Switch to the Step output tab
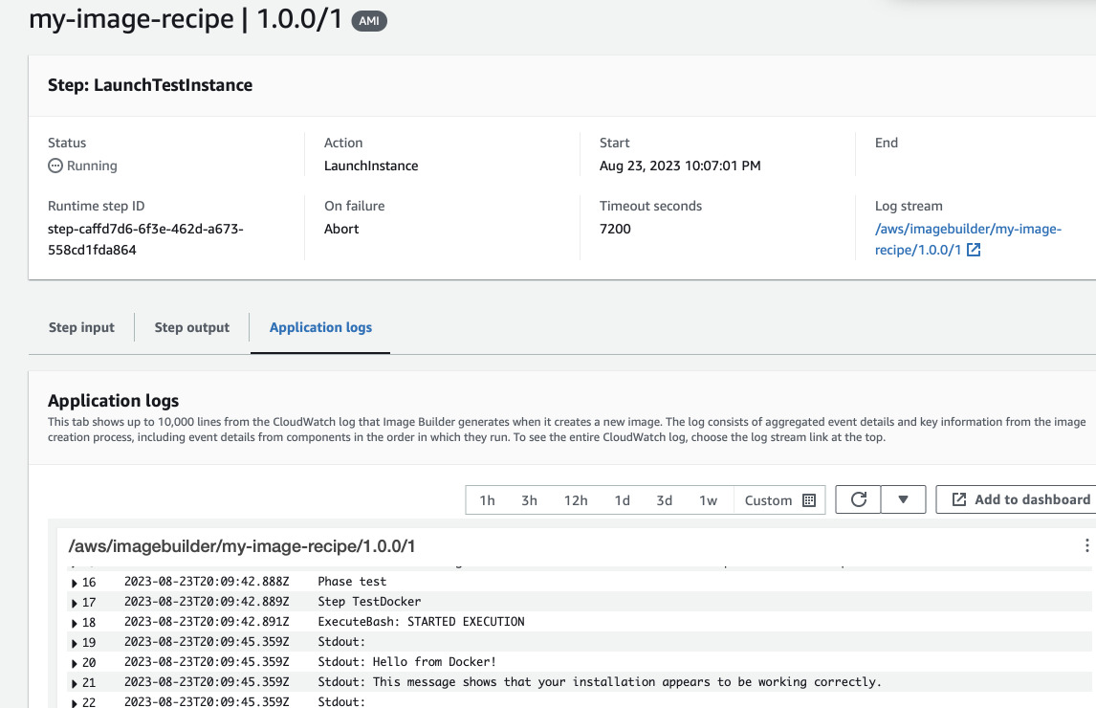This screenshot has width=1096, height=708. point(191,327)
